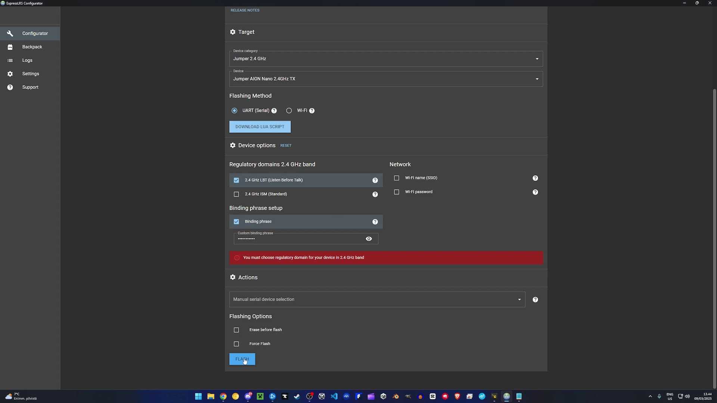
Task: Open the Backpack sidebar icon
Action: click(x=10, y=47)
